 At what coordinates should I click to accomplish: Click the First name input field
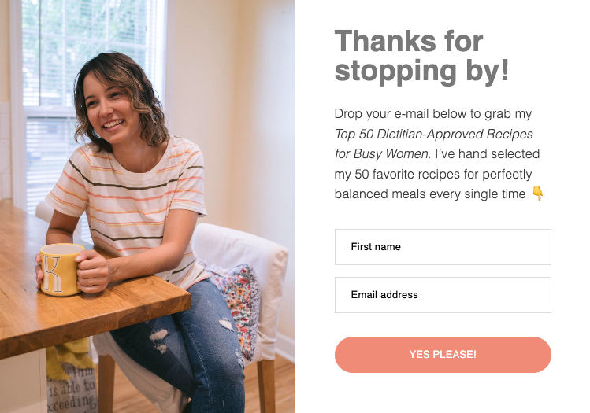(x=443, y=247)
